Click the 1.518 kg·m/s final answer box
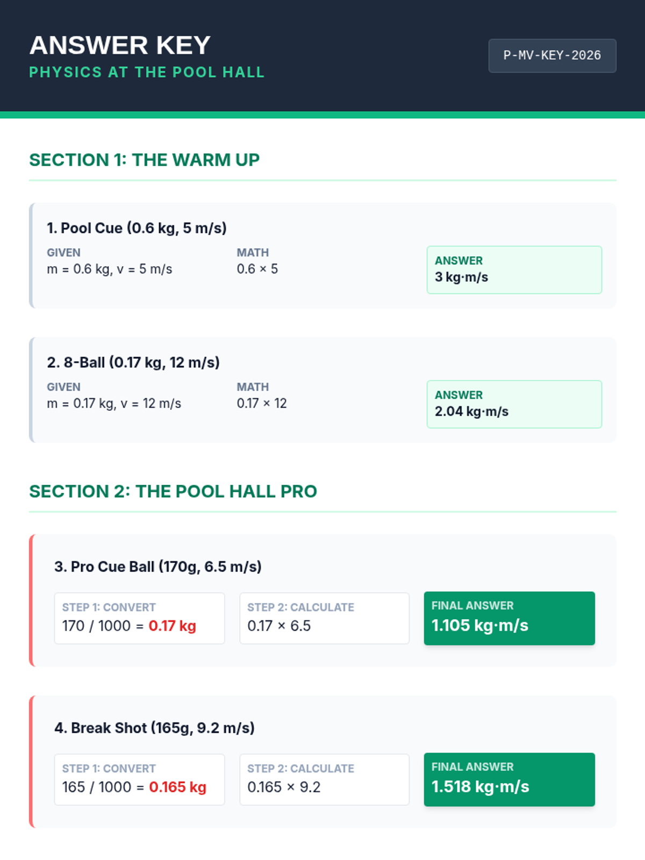 click(509, 779)
